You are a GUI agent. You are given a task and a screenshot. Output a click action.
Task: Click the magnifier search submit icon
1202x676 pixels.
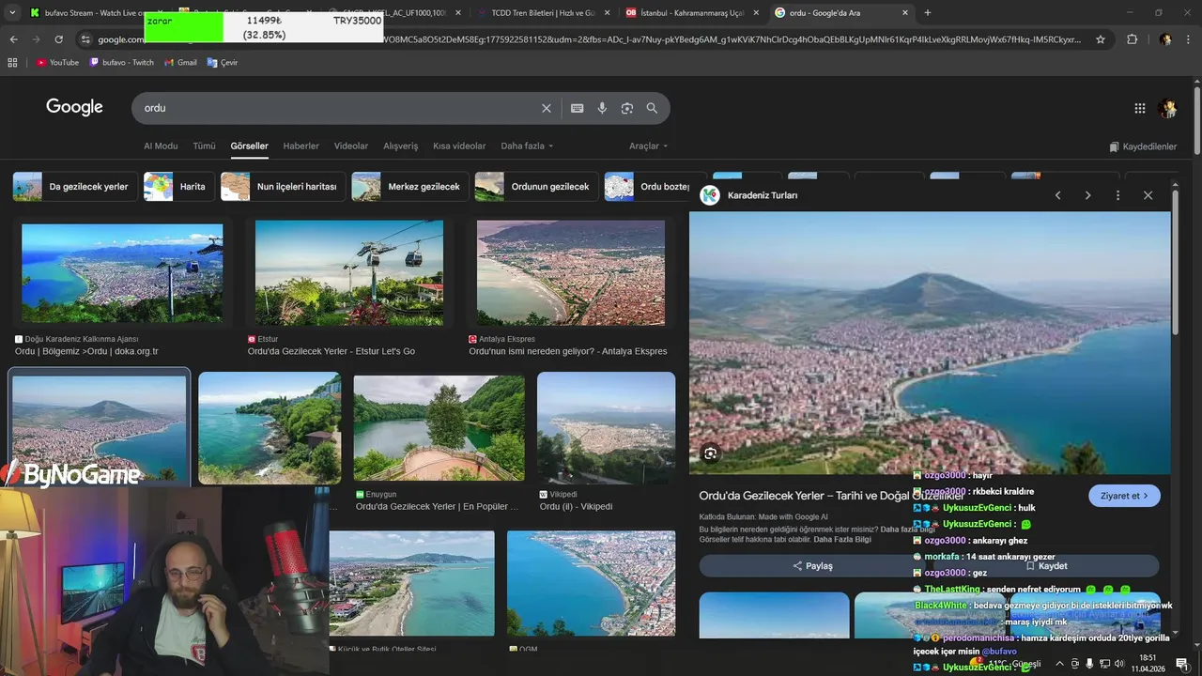652,108
